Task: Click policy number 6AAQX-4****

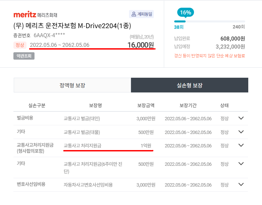Action: pyautogui.click(x=49, y=35)
